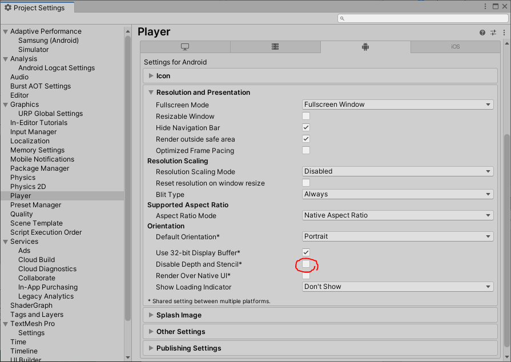This screenshot has width=511, height=362.
Task: Open Android Logcat Settings
Action: (x=57, y=68)
